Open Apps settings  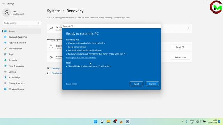tap(22, 55)
